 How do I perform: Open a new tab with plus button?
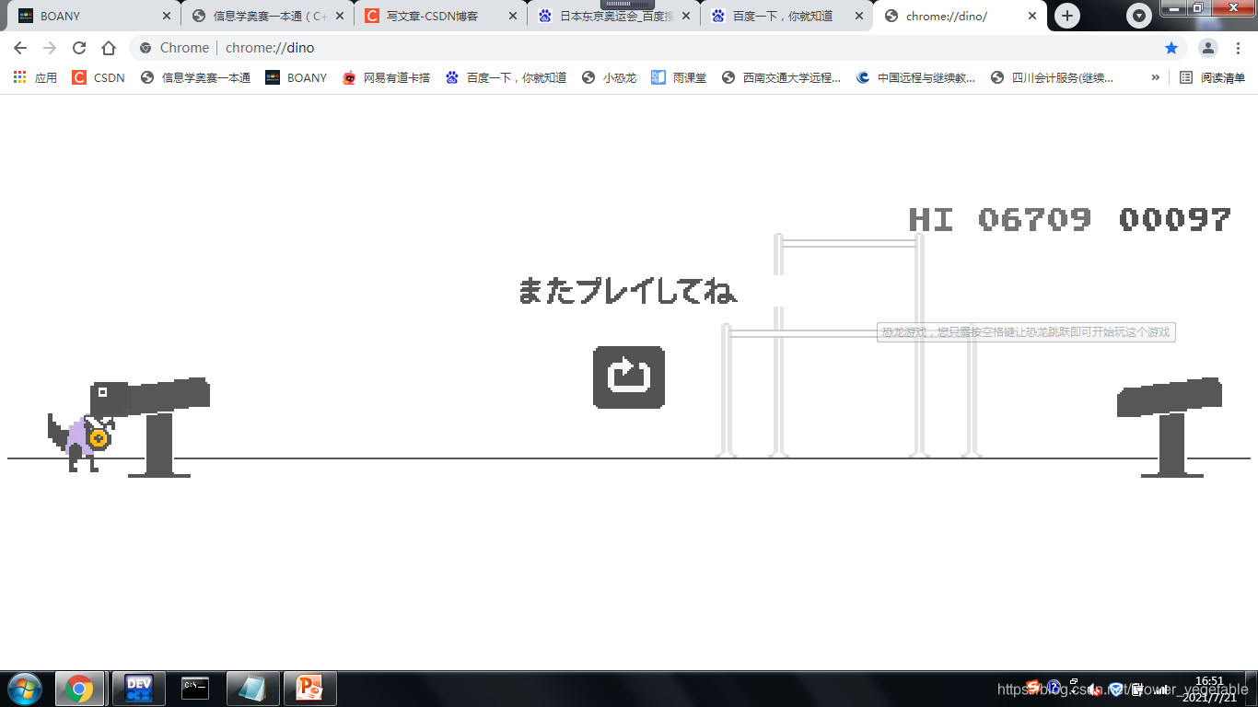pos(1067,16)
